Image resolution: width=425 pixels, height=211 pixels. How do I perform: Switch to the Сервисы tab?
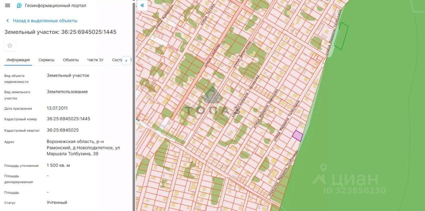point(46,60)
